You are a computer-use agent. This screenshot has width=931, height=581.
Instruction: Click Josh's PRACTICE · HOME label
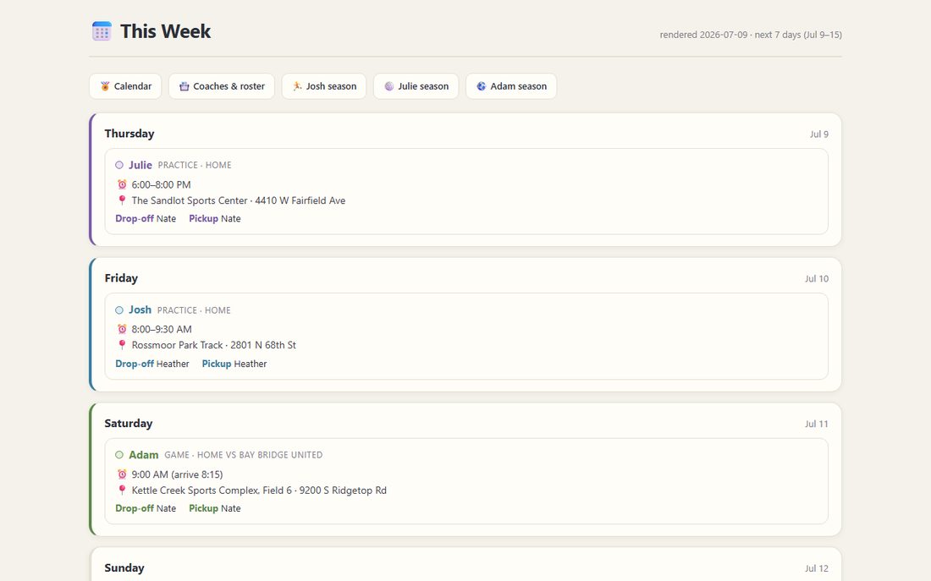194,310
